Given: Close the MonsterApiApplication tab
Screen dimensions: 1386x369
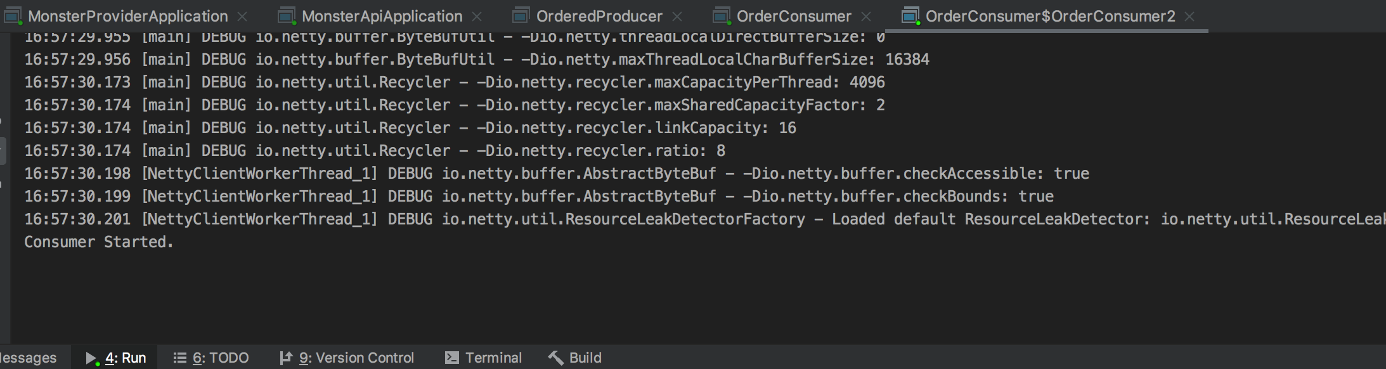Looking at the screenshot, I should [x=477, y=16].
